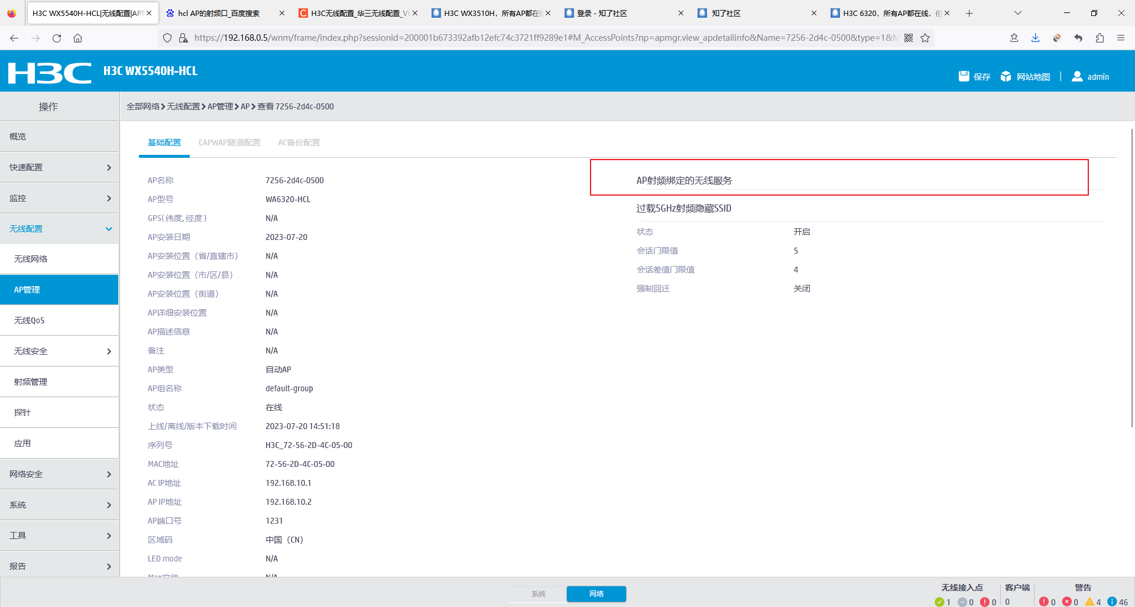
Task: Open 探针 in the sidebar
Action: (59, 413)
